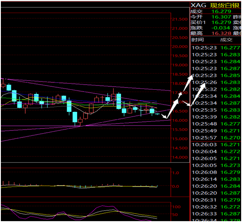Select the 现货白银 instrument name
Screen dimensions: 242x222
coord(225,5)
